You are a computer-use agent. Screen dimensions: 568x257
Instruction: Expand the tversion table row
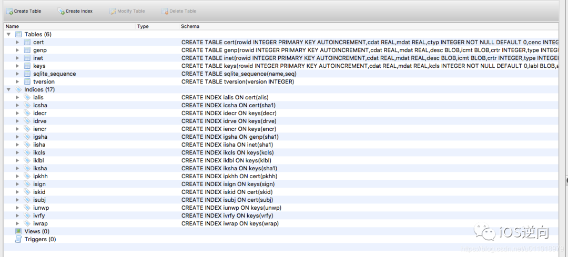(x=17, y=81)
